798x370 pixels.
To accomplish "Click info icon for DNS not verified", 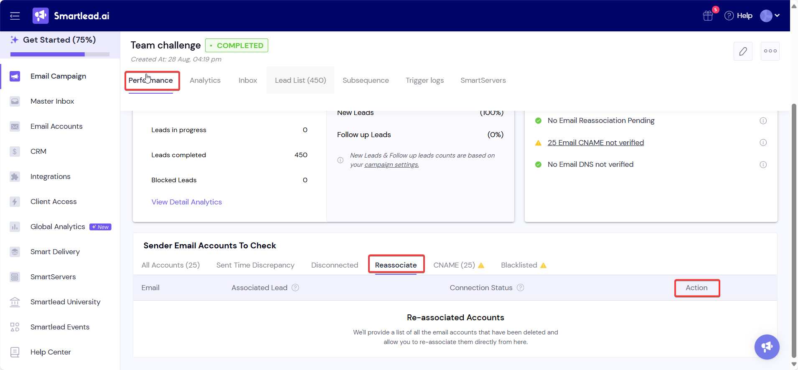I will point(763,165).
